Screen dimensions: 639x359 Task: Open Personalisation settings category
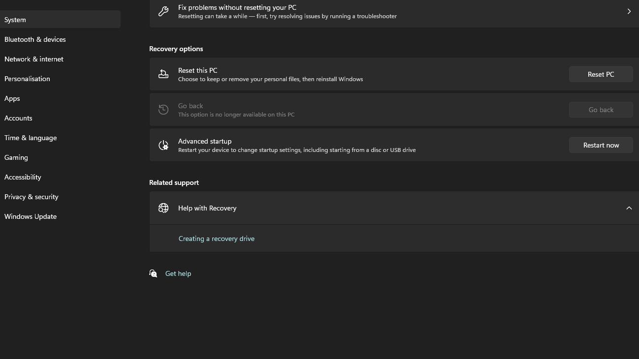click(27, 79)
